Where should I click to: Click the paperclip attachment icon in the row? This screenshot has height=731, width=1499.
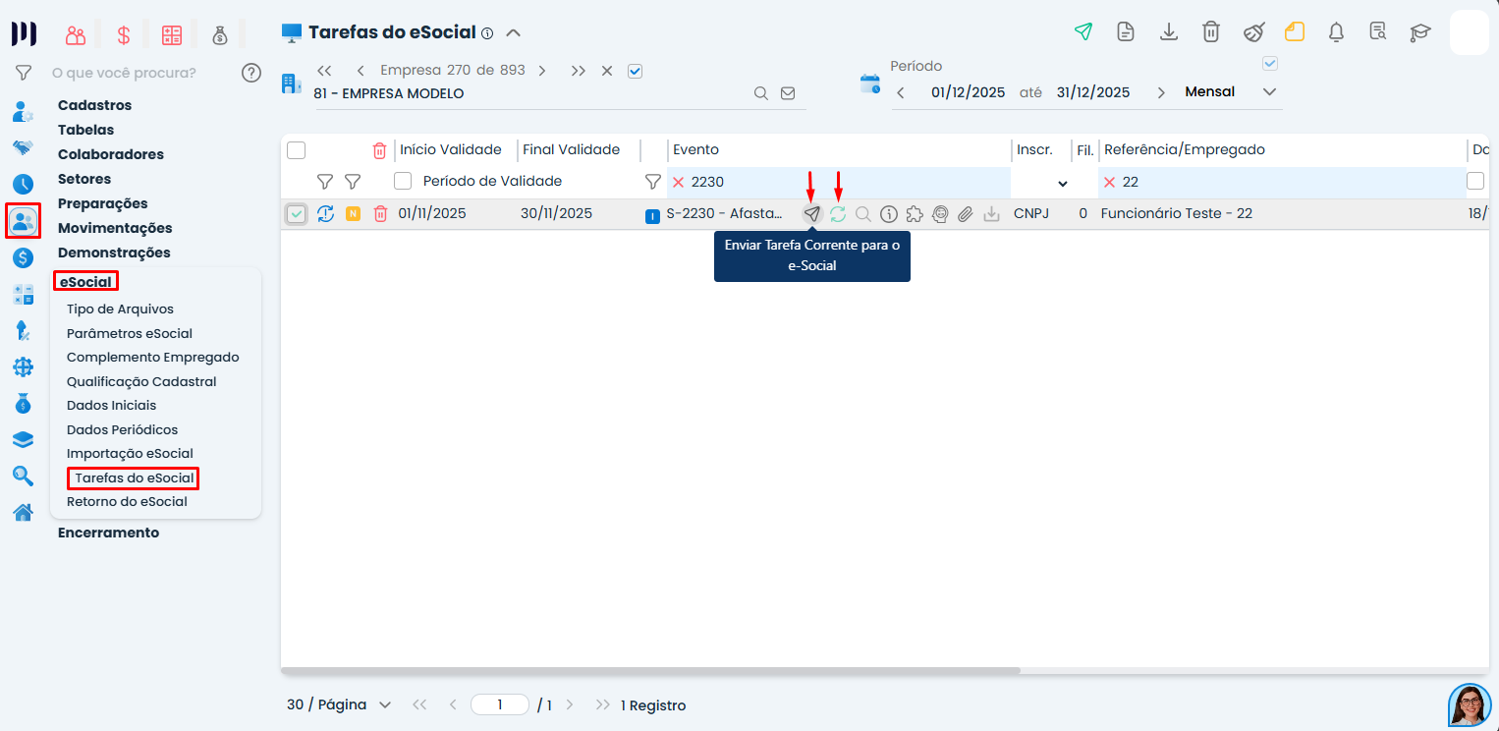coord(966,213)
